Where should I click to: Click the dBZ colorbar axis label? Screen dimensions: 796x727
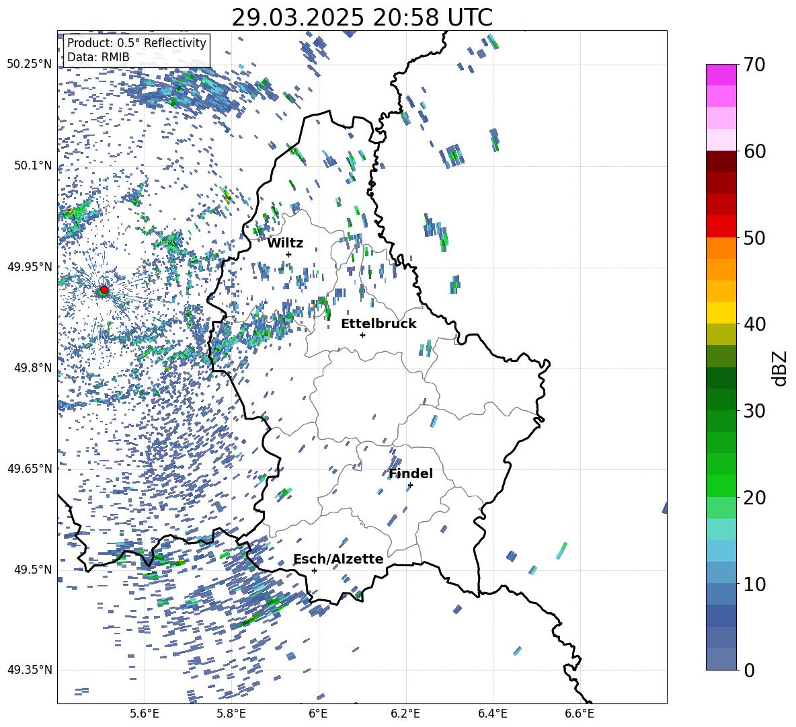pos(781,368)
